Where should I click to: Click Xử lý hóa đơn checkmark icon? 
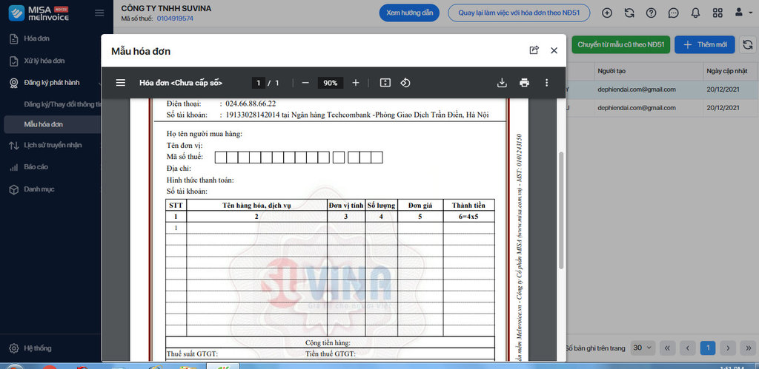[x=14, y=61]
